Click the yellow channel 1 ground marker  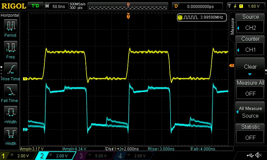click(25, 79)
